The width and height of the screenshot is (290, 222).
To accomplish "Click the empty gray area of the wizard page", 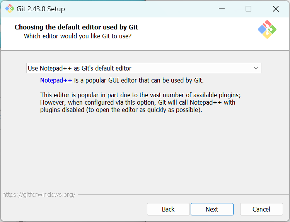I will (x=145, y=155).
